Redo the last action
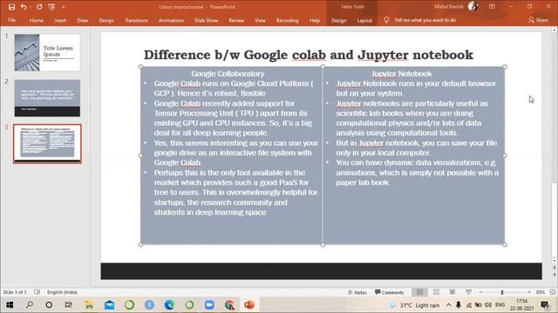The width and height of the screenshot is (558, 313). 39,7
